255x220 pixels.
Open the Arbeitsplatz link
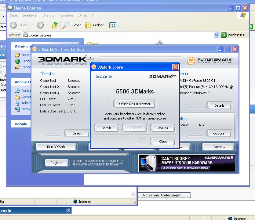pyautogui.click(x=26, y=103)
